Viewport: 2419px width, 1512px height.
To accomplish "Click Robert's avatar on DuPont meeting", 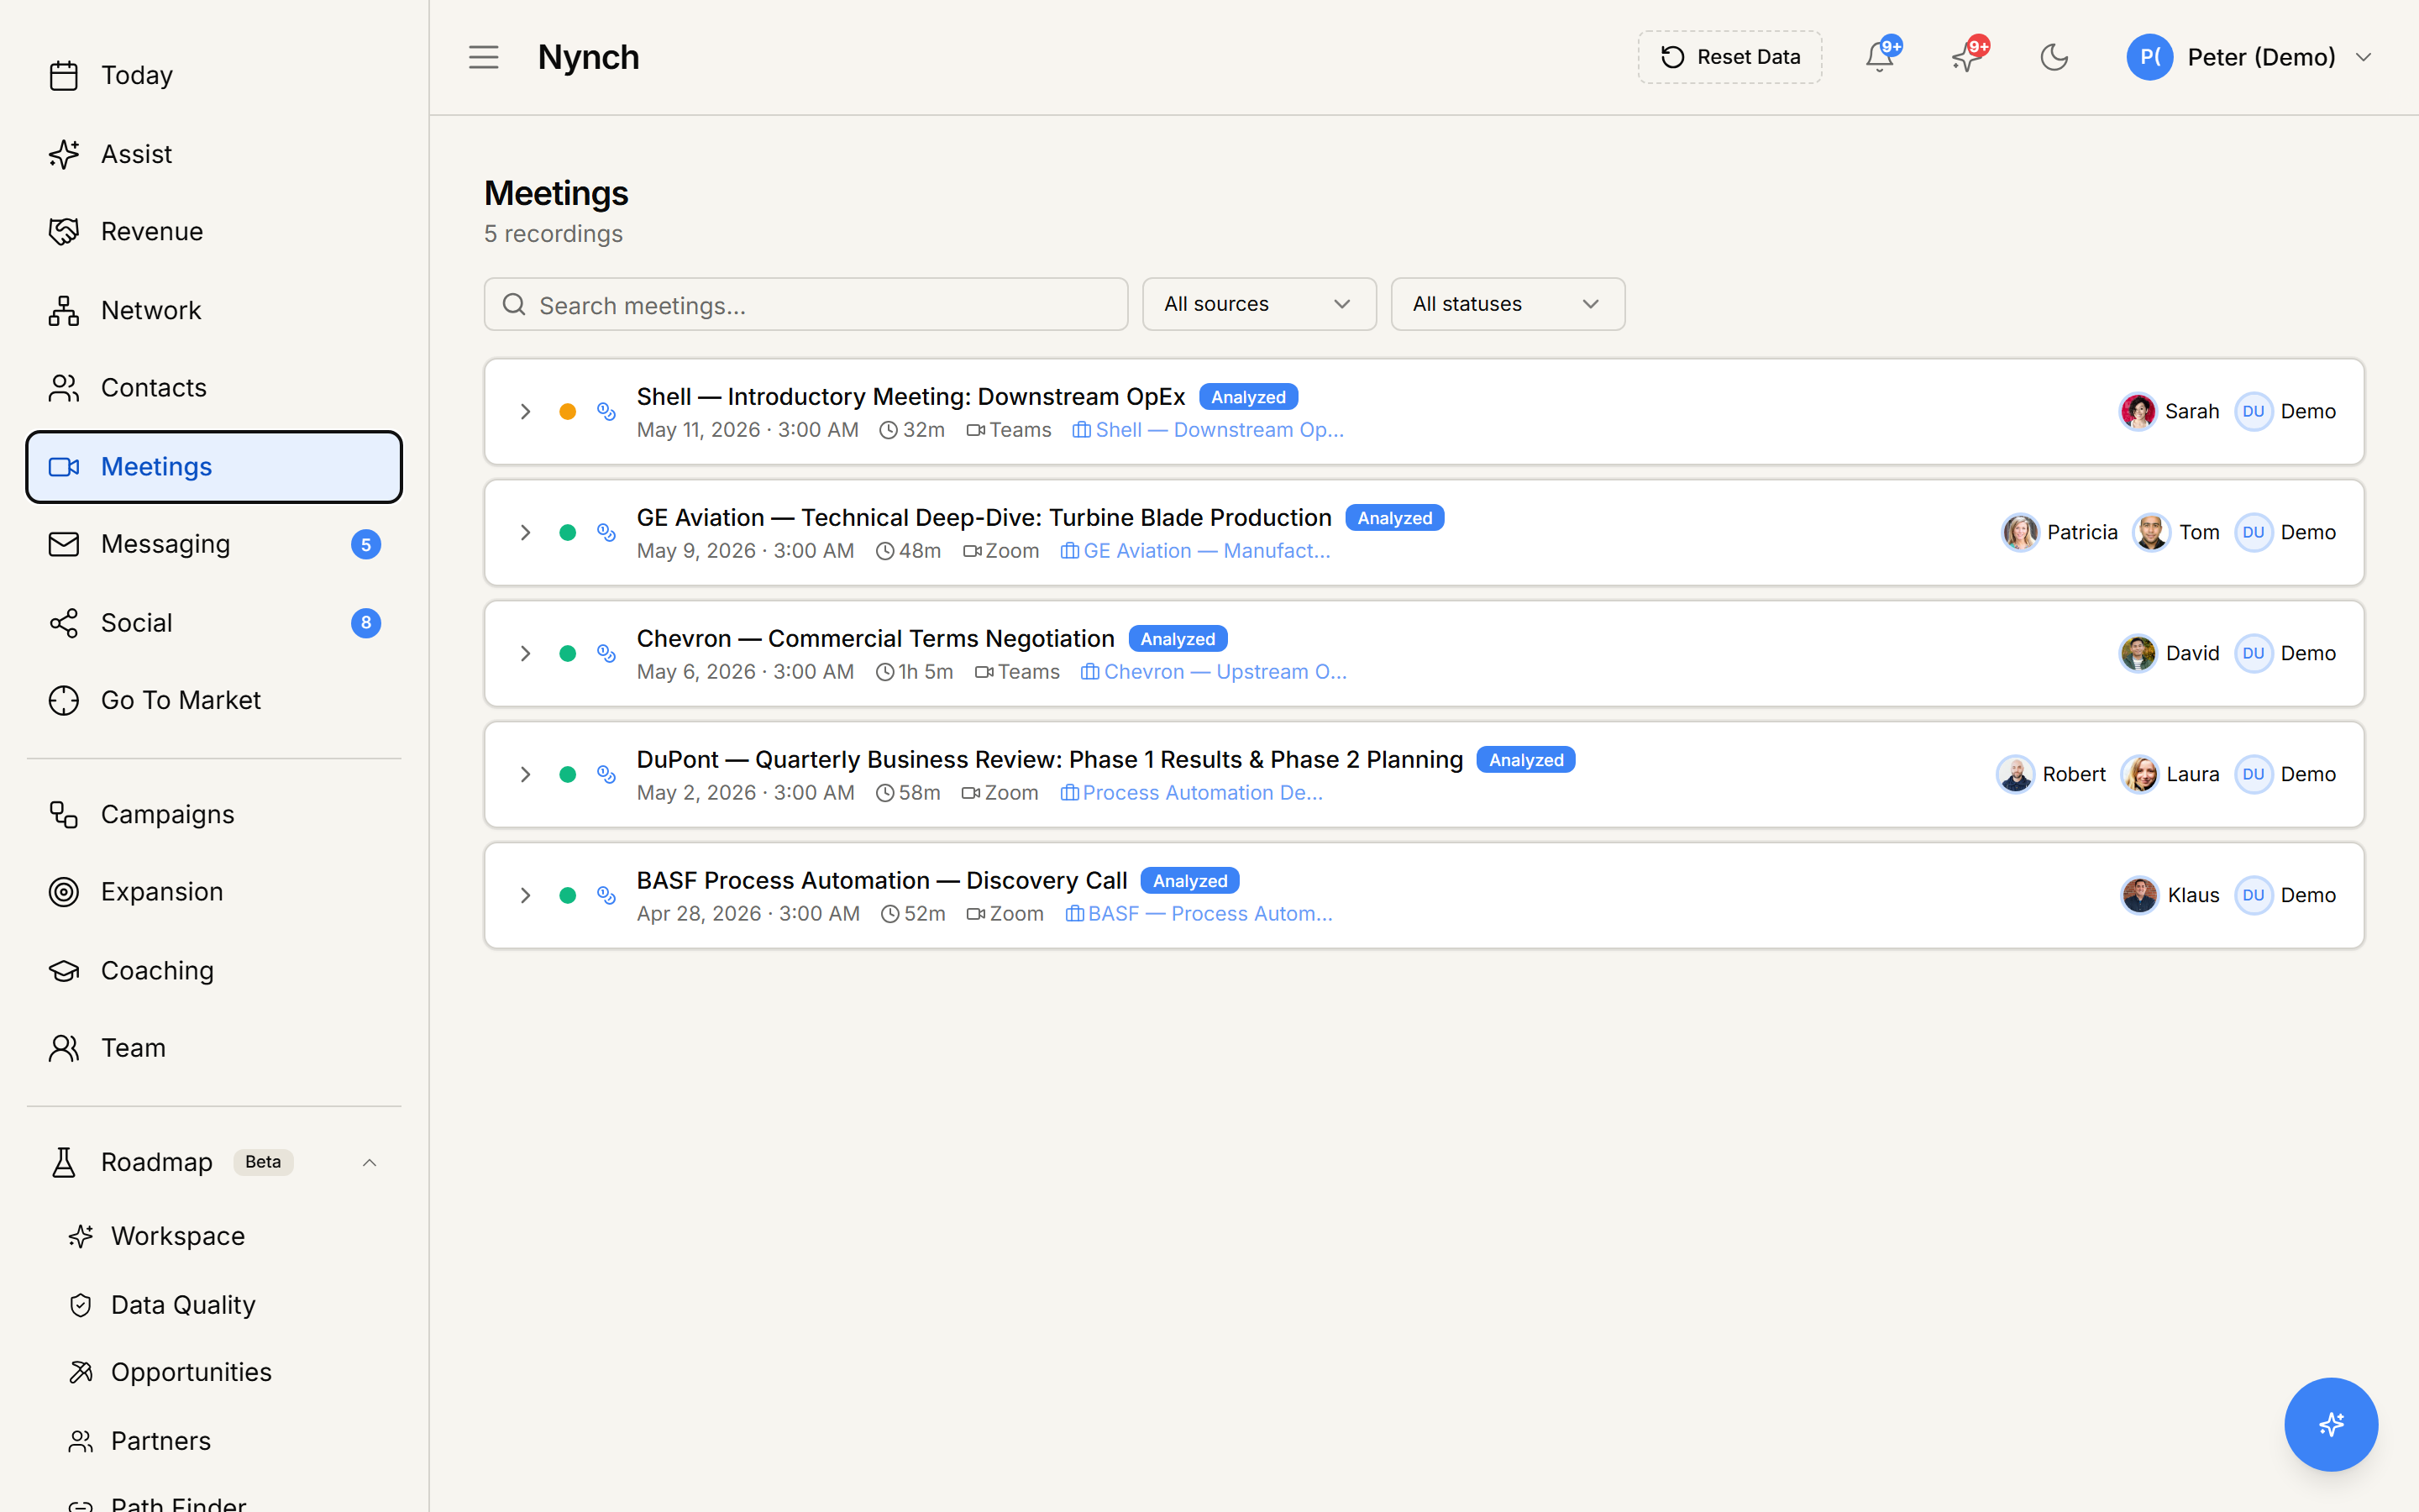I will [x=2015, y=774].
